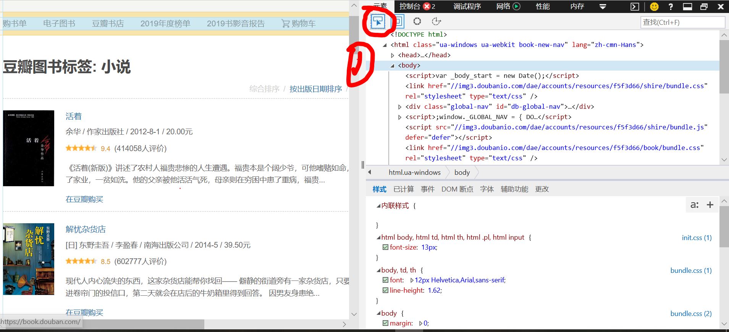Click the green play icon on the network tab

(516, 6)
